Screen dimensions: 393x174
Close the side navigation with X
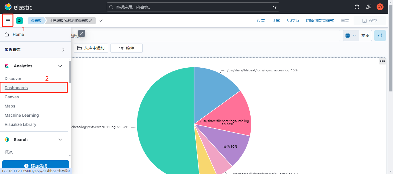pos(82,33)
